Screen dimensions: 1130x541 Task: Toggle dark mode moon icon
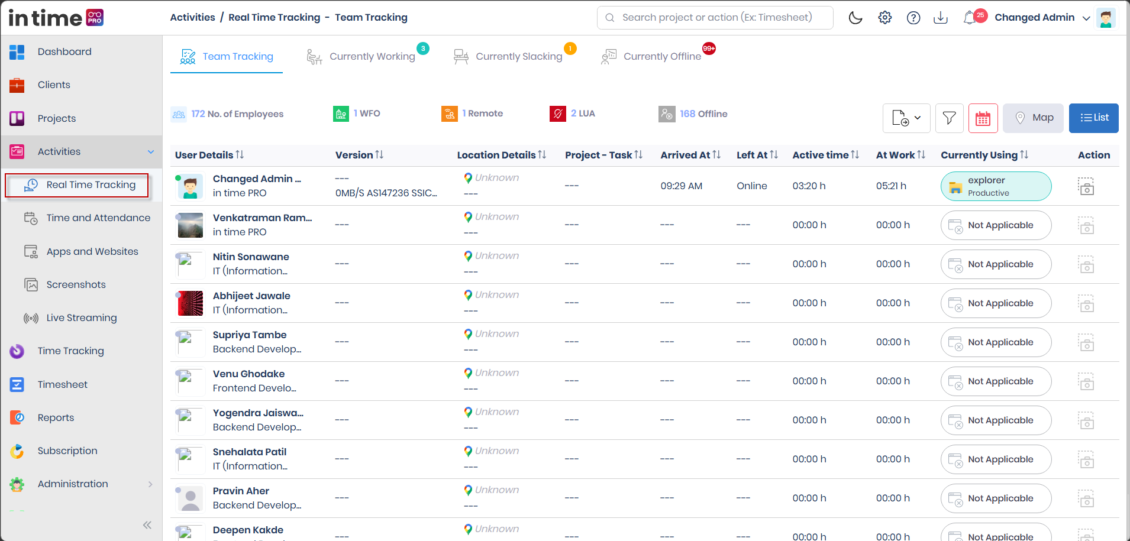[x=855, y=18]
